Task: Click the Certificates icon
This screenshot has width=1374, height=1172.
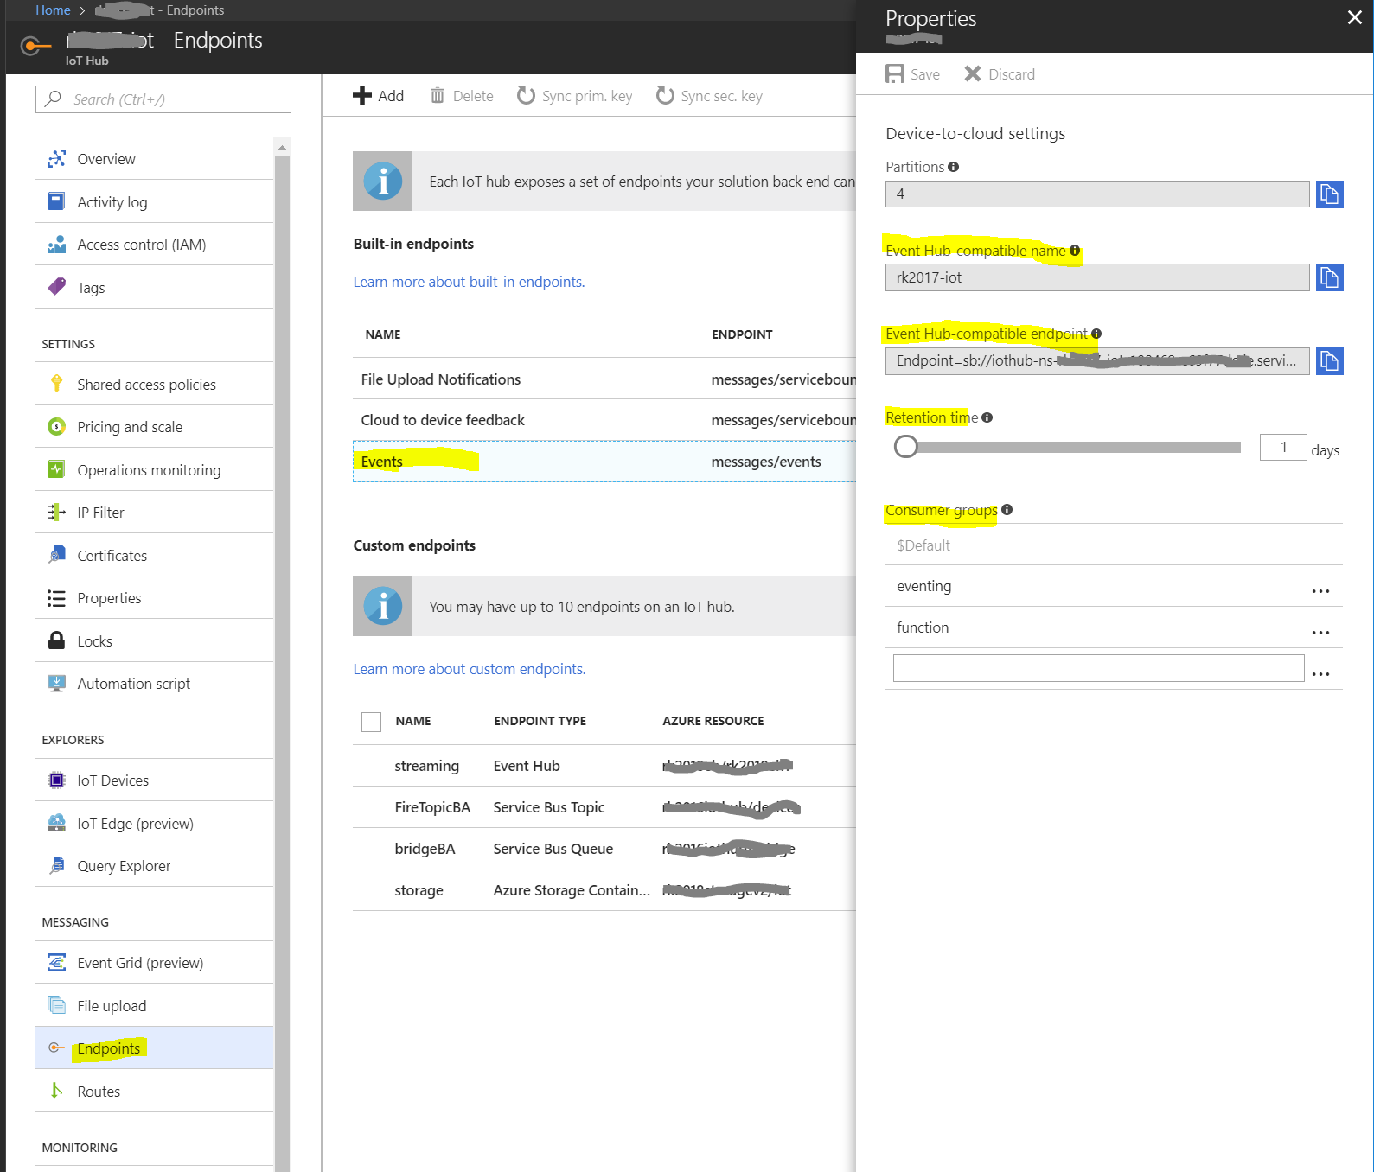Action: tap(56, 555)
